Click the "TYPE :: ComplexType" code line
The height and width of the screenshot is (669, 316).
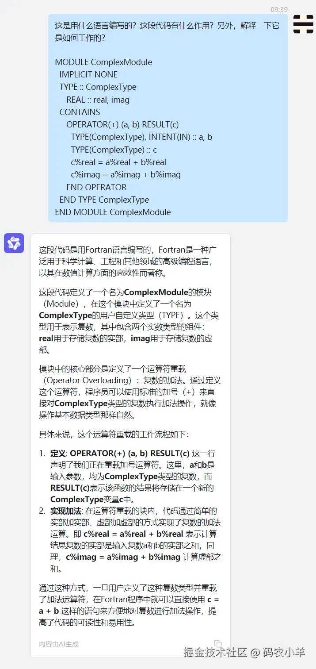98,87
